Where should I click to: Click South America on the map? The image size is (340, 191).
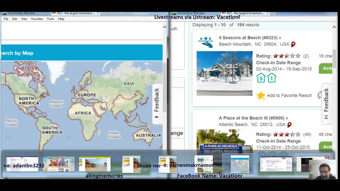pyautogui.click(x=52, y=130)
